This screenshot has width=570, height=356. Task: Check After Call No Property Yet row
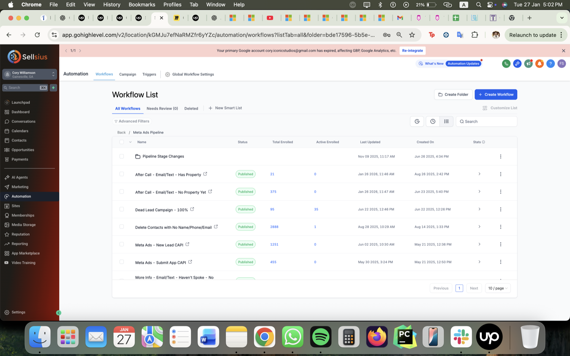pos(122,191)
